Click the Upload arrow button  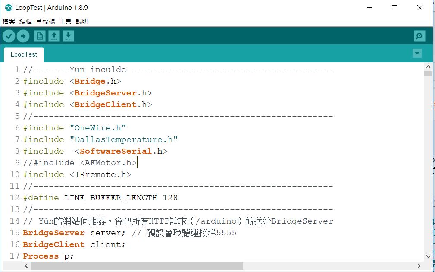23,36
